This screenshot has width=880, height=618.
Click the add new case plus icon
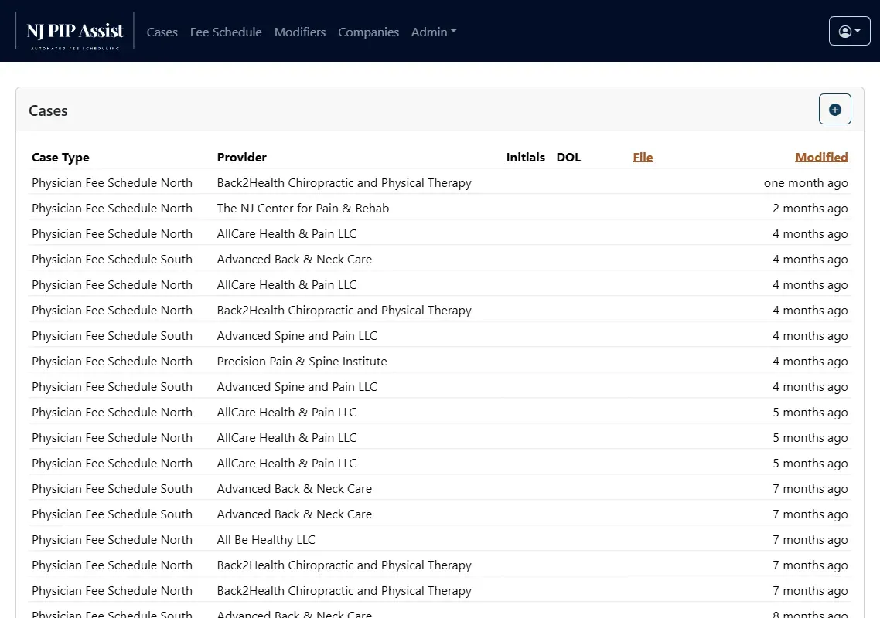point(834,109)
